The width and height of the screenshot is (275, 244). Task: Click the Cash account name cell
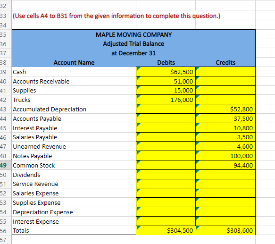click(74, 72)
